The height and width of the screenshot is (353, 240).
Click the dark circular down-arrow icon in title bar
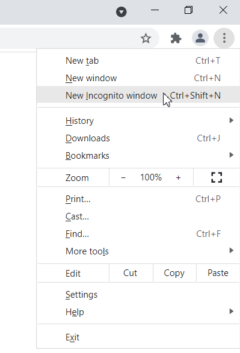(x=122, y=12)
